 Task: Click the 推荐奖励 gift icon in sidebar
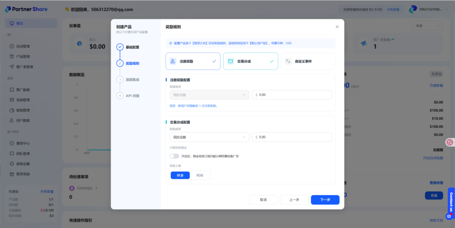pos(12,174)
